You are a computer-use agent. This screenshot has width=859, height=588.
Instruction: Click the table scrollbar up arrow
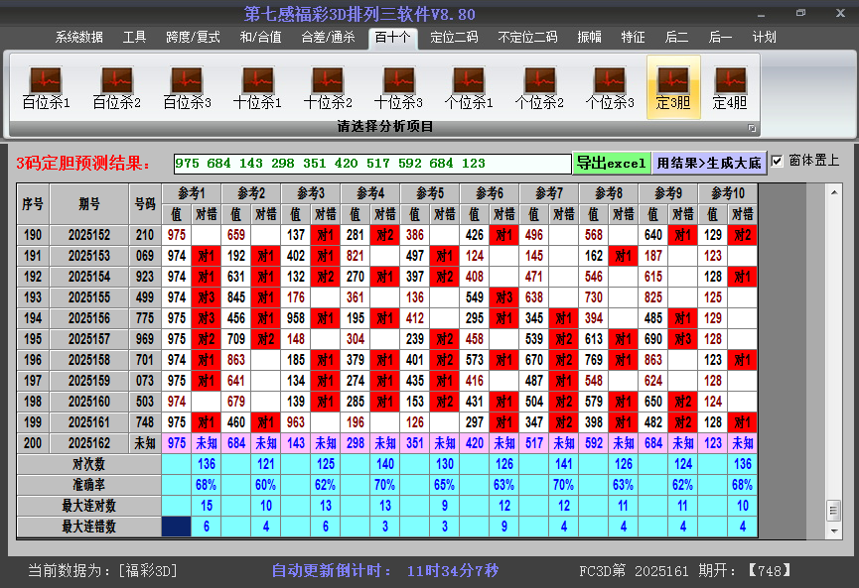[834, 192]
